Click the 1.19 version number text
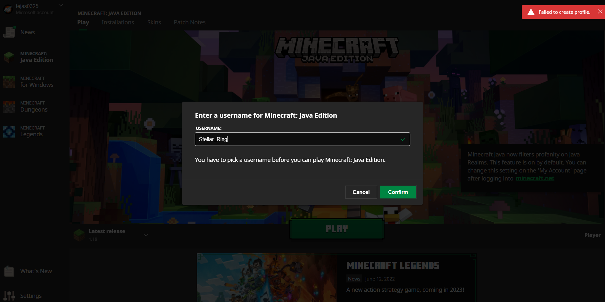The image size is (605, 302). tap(93, 239)
